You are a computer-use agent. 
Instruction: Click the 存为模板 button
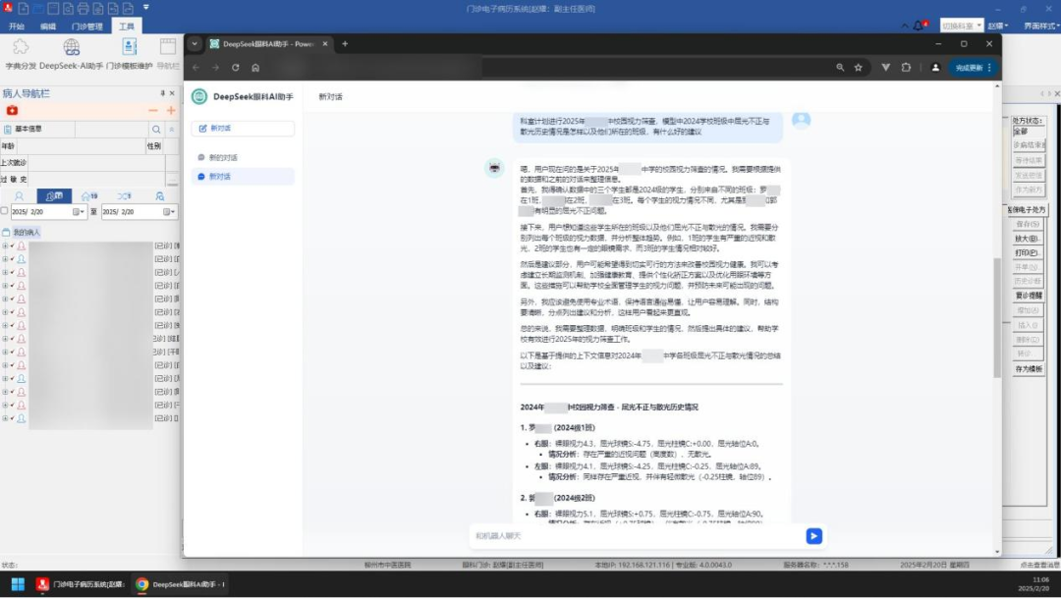pos(1028,369)
